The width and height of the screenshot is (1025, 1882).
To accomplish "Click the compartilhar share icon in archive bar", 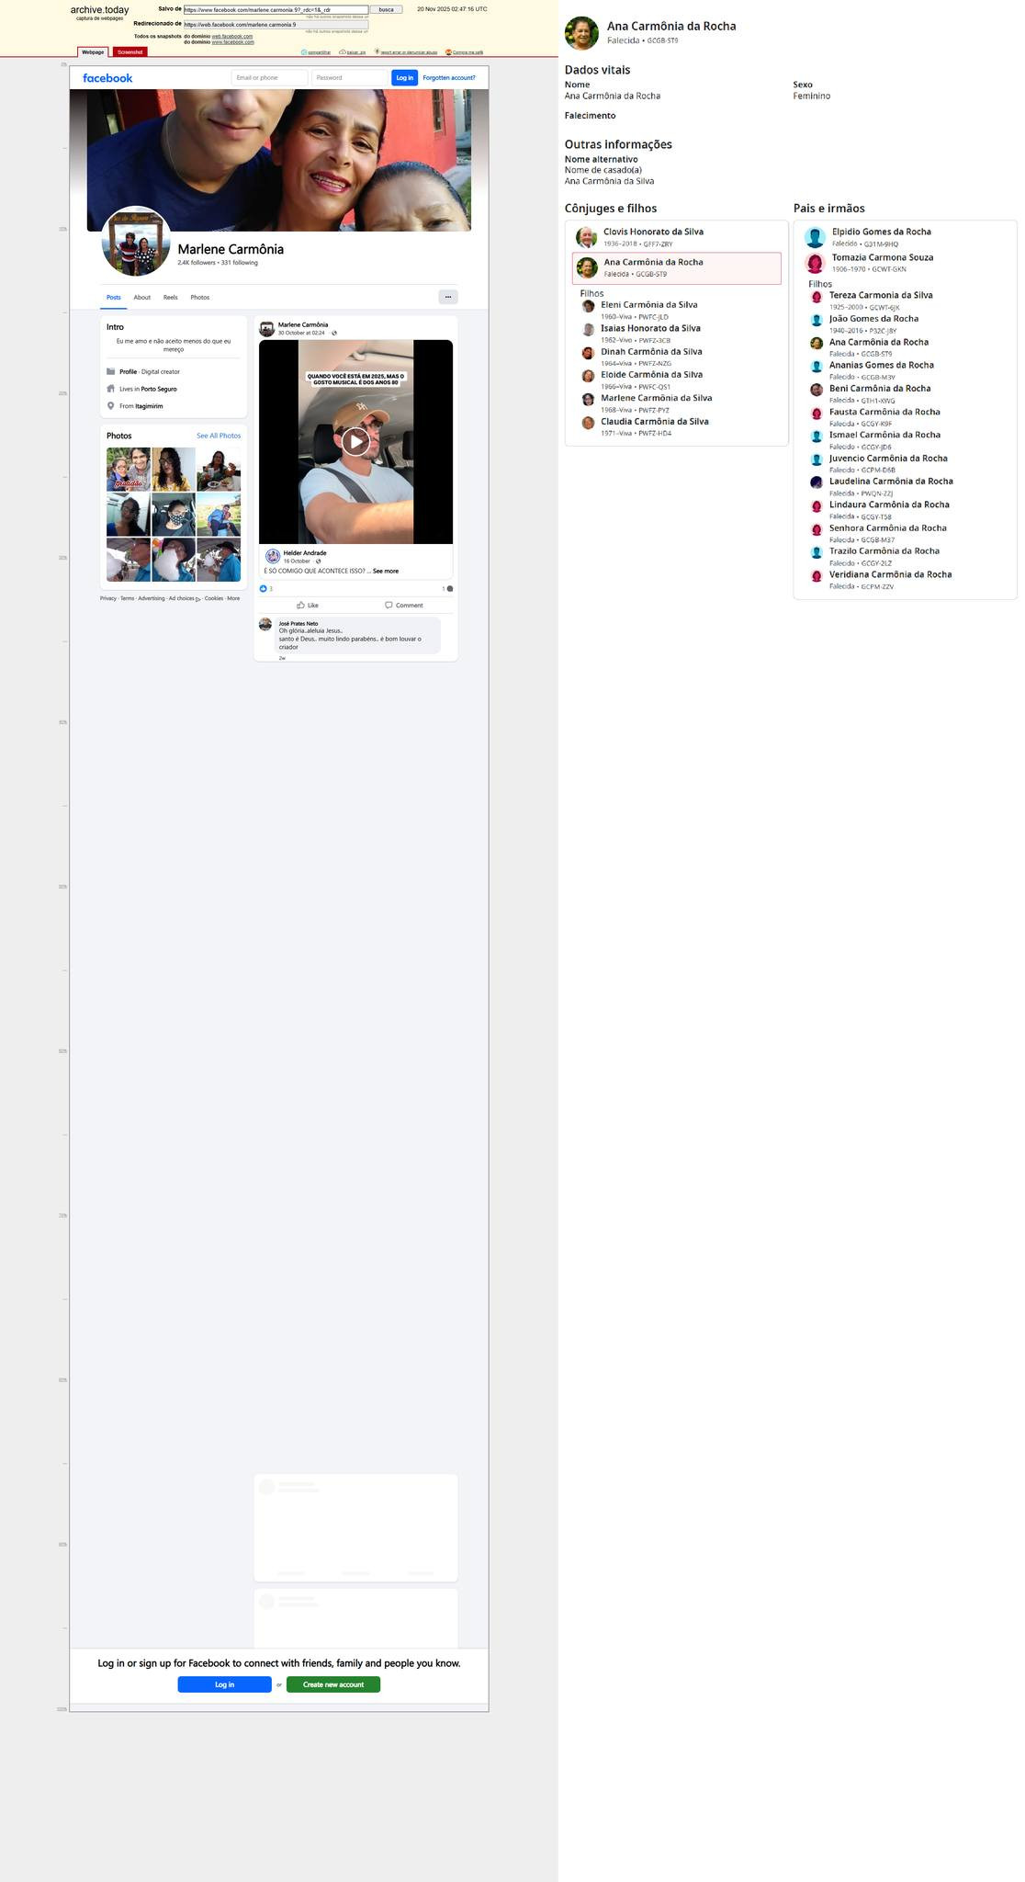I will coord(304,52).
